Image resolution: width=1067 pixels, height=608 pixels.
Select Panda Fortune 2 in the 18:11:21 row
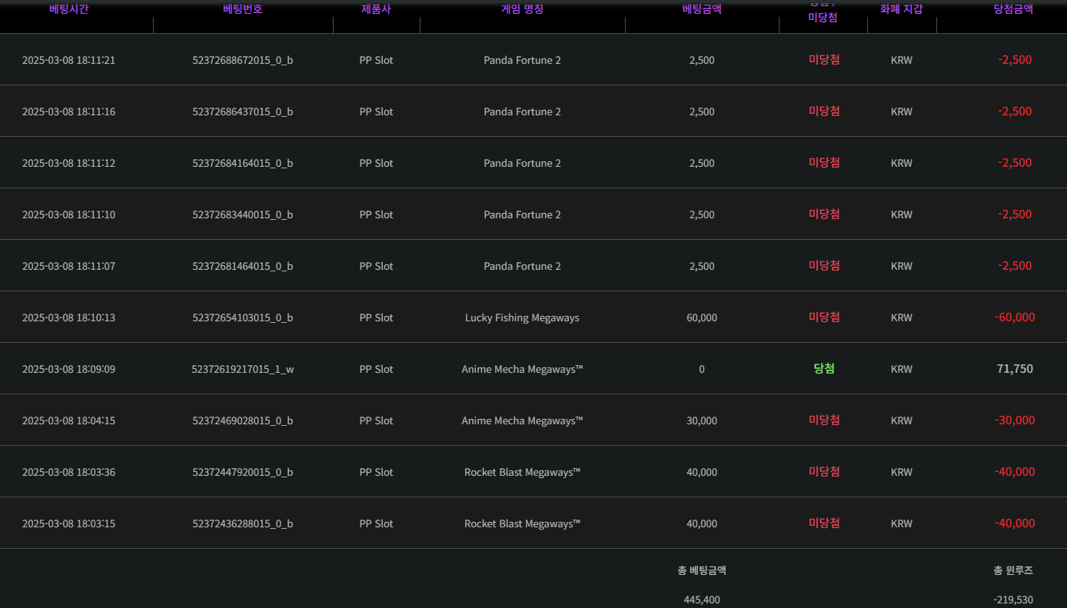click(x=522, y=60)
